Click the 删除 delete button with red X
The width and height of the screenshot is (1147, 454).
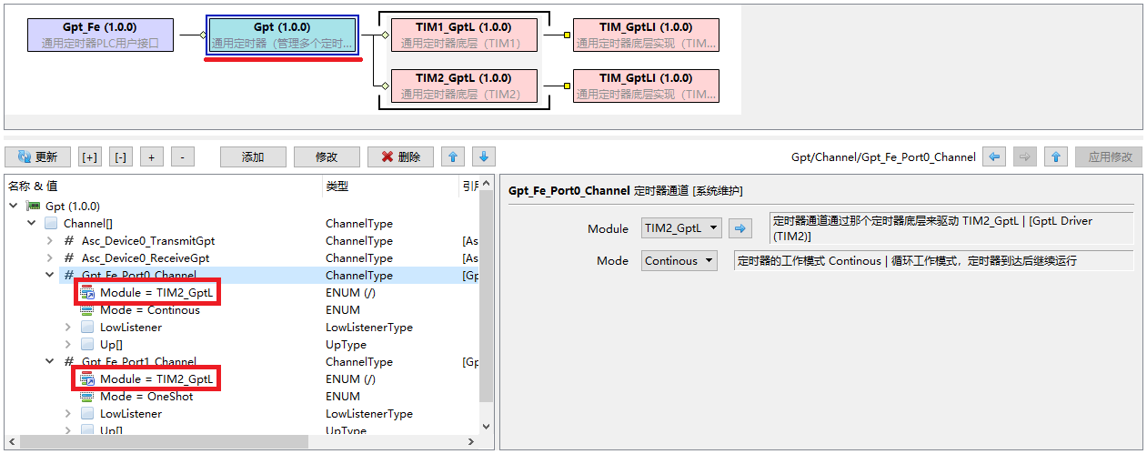click(400, 156)
